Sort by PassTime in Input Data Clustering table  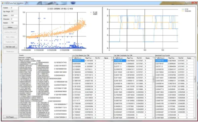point(89,58)
